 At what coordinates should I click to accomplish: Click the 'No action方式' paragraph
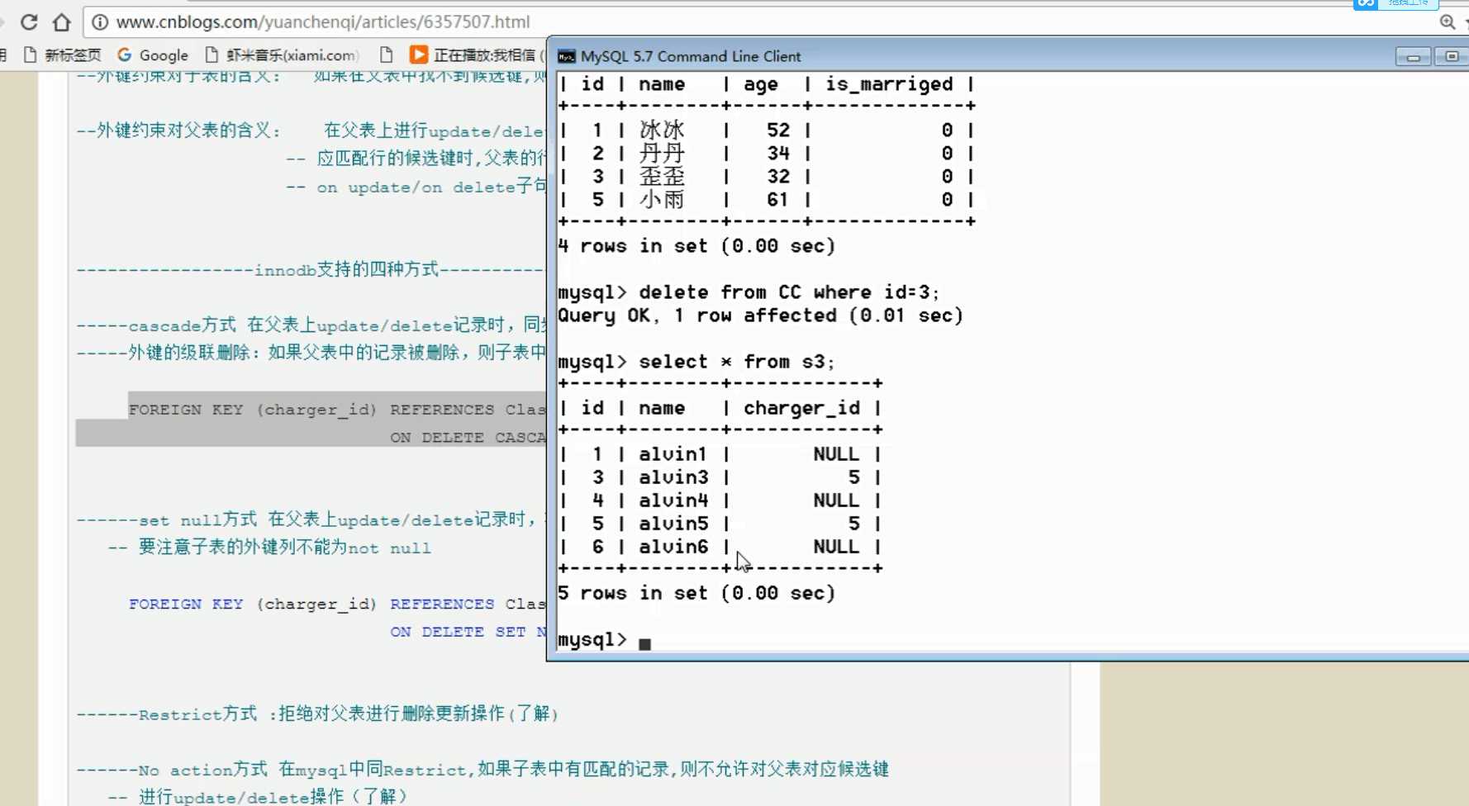coord(483,770)
